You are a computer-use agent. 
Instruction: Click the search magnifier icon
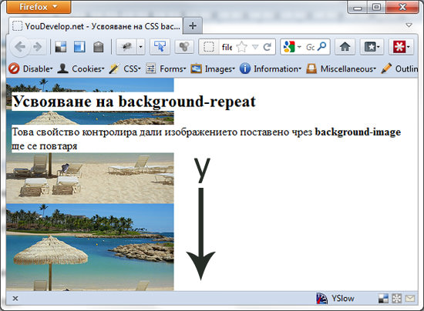click(x=321, y=46)
